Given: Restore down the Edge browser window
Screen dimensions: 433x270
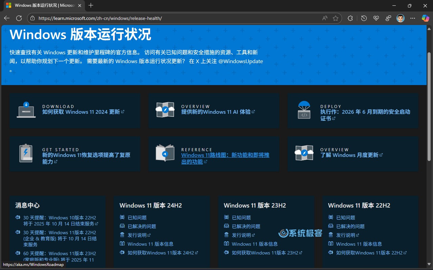Looking at the screenshot, I should [409, 5].
